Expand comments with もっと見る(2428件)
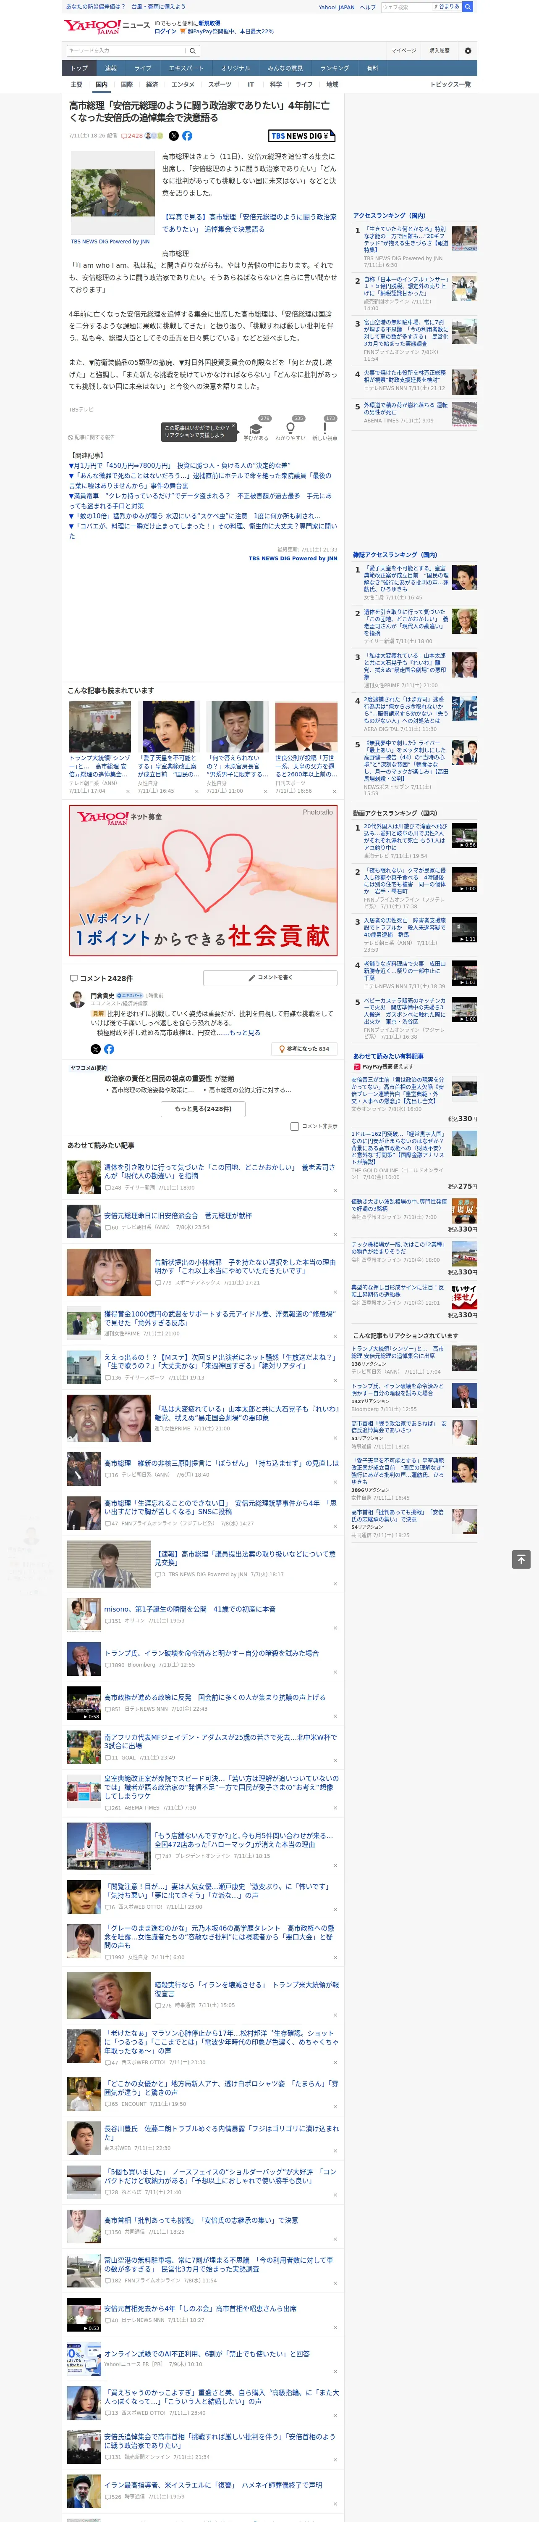 204,1108
